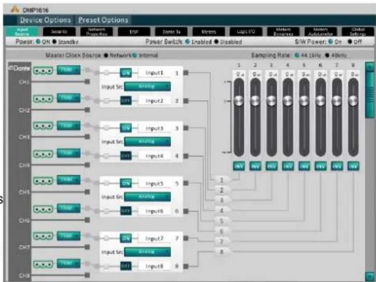The height and width of the screenshot is (282, 376).
Task: Click the Input8 three-pin connector icon
Action: point(43,264)
